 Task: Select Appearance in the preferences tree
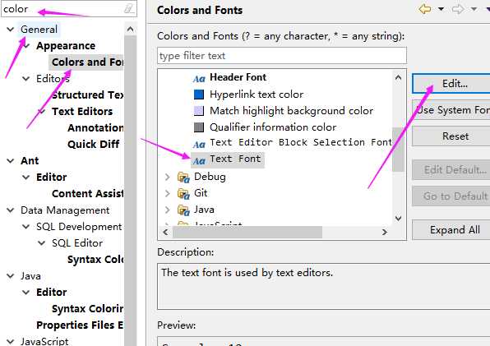pyautogui.click(x=66, y=46)
